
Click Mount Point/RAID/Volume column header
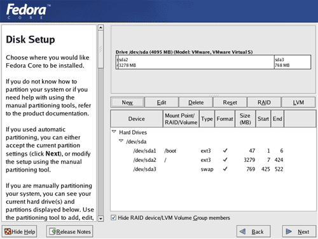pyautogui.click(x=181, y=119)
